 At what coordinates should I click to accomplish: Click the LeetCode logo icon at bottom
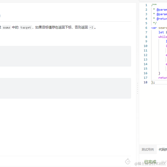(x=128, y=161)
